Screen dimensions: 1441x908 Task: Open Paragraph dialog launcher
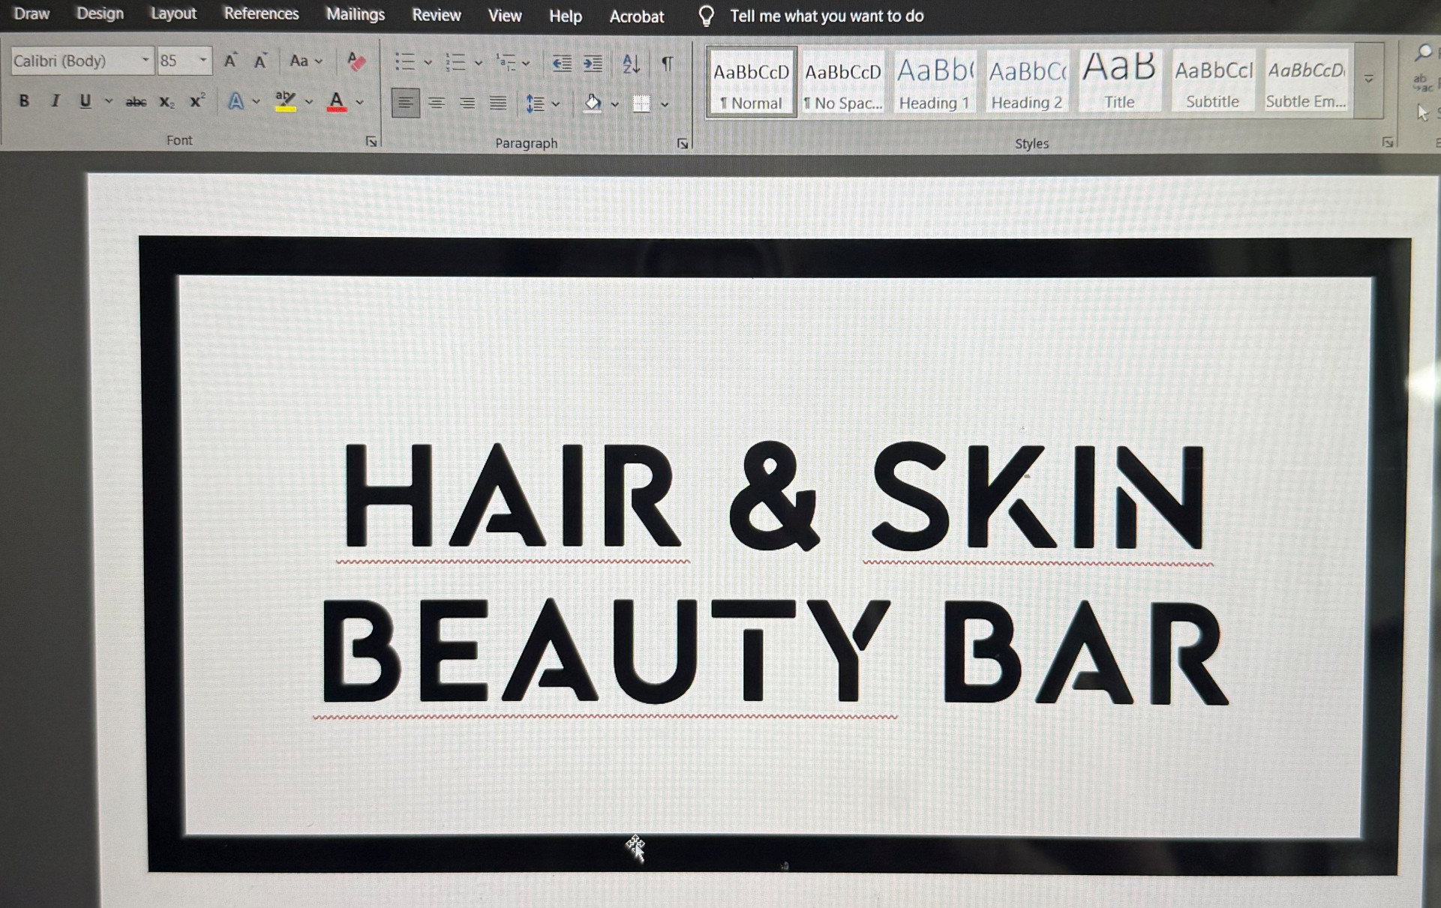[x=682, y=143]
